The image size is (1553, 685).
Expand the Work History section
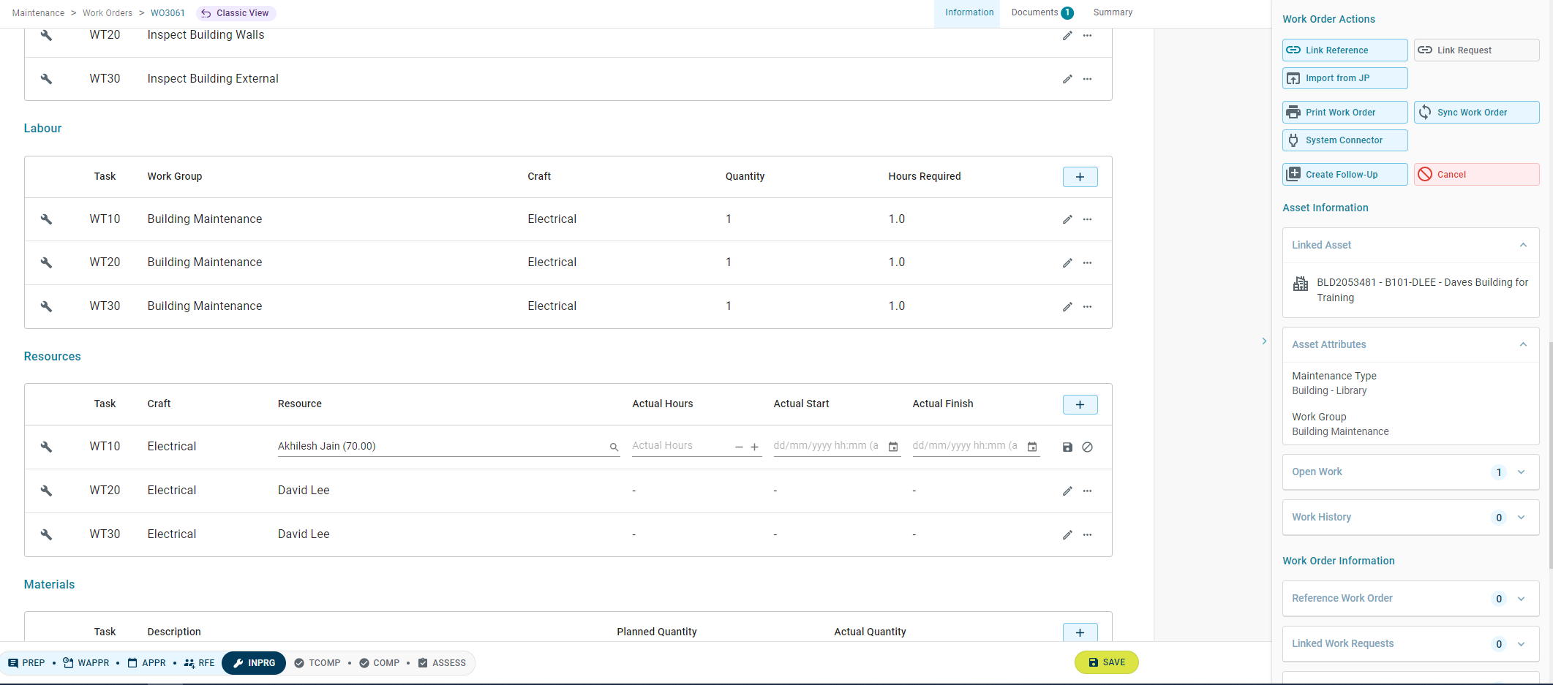[x=1522, y=518]
